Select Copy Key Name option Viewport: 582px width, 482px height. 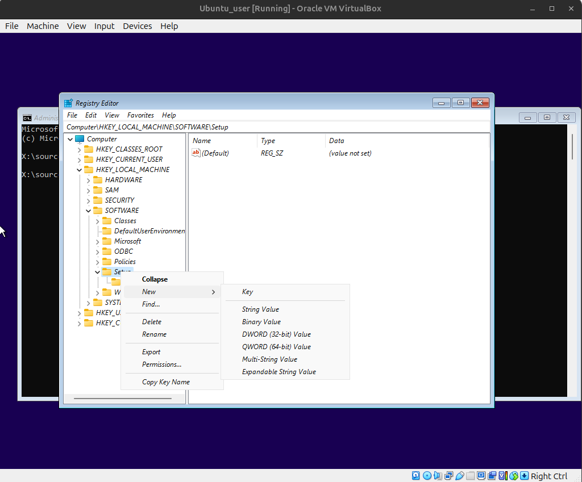172,382
